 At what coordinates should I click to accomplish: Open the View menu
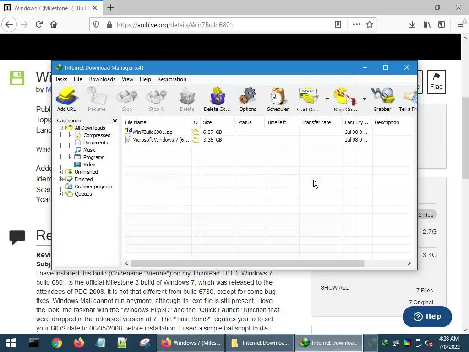tap(127, 79)
